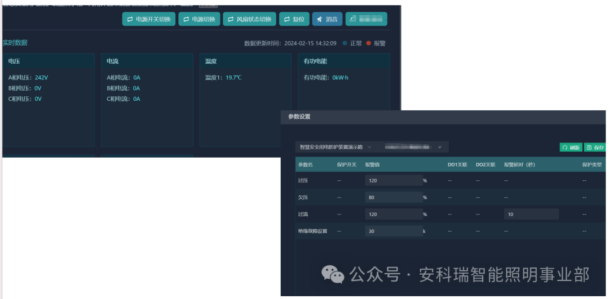The width and height of the screenshot is (609, 299).
Task: Click the swap icon on 风扇状态切换
Action: tap(231, 19)
